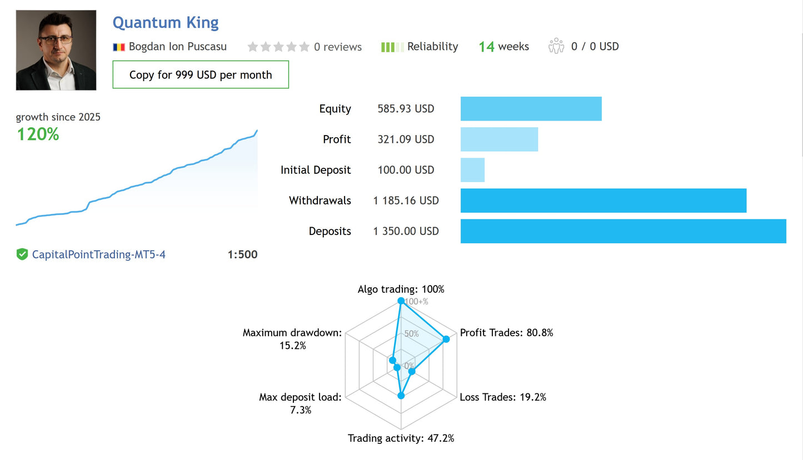Click the Romanian flag icon
803x460 pixels.
click(118, 47)
